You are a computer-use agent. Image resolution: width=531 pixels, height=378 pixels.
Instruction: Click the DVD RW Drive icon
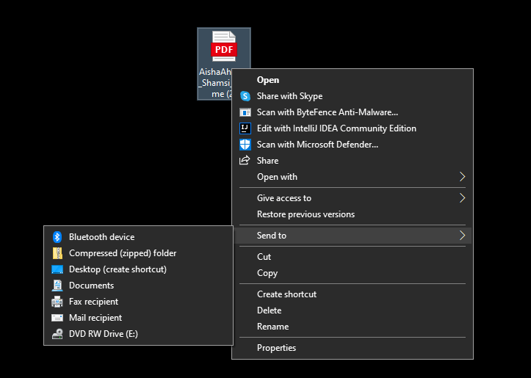(57, 334)
